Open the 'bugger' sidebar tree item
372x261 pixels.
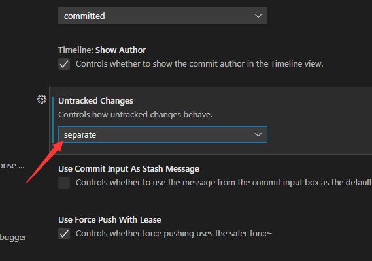click(13, 238)
